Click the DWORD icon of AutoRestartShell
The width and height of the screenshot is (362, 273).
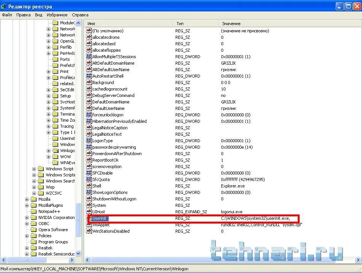coord(89,76)
